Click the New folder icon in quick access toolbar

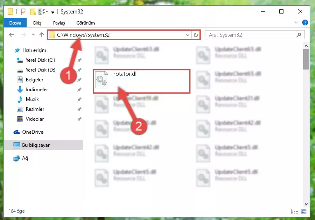[33, 11]
